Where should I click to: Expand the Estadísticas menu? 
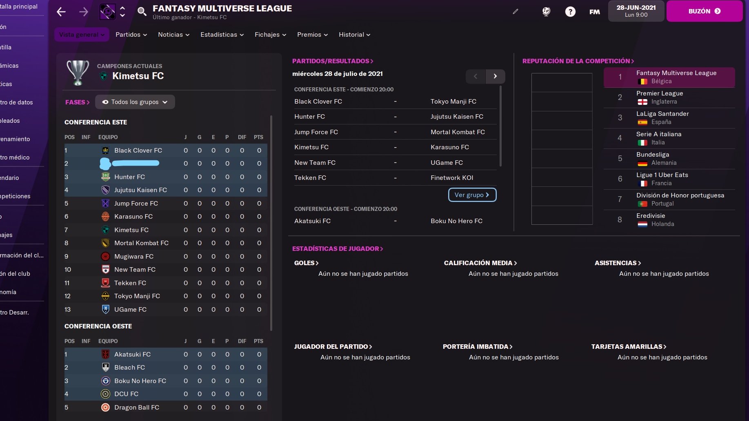pyautogui.click(x=222, y=35)
